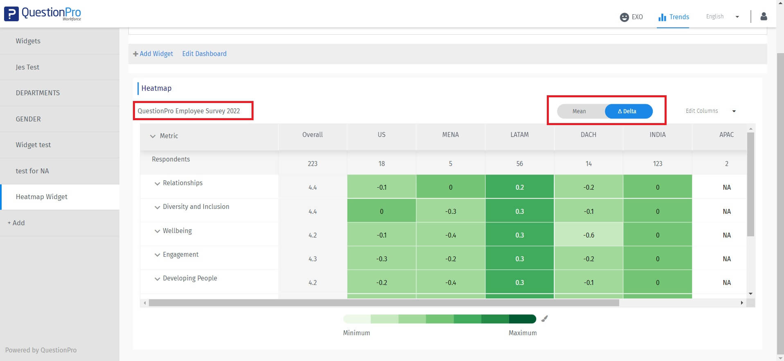Expand the Developing People row

(x=157, y=279)
